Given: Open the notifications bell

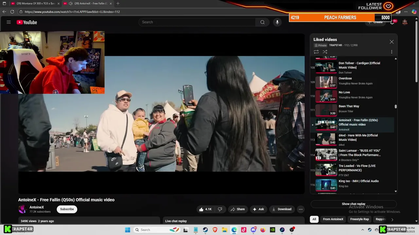Looking at the screenshot, I should 392,22.
